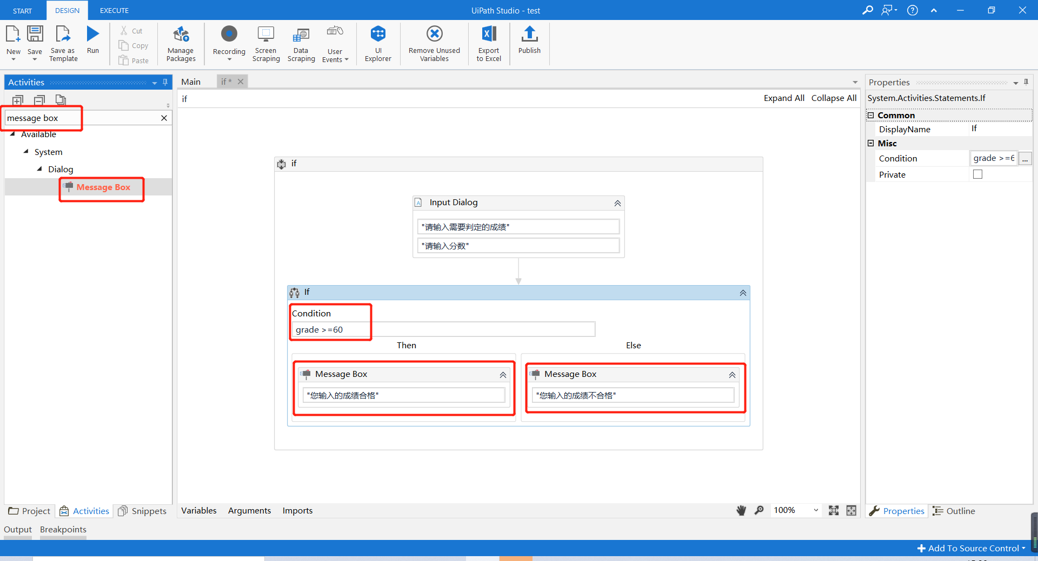Screen dimensions: 1038x561
Task: Pin the Properties panel
Action: (1026, 82)
